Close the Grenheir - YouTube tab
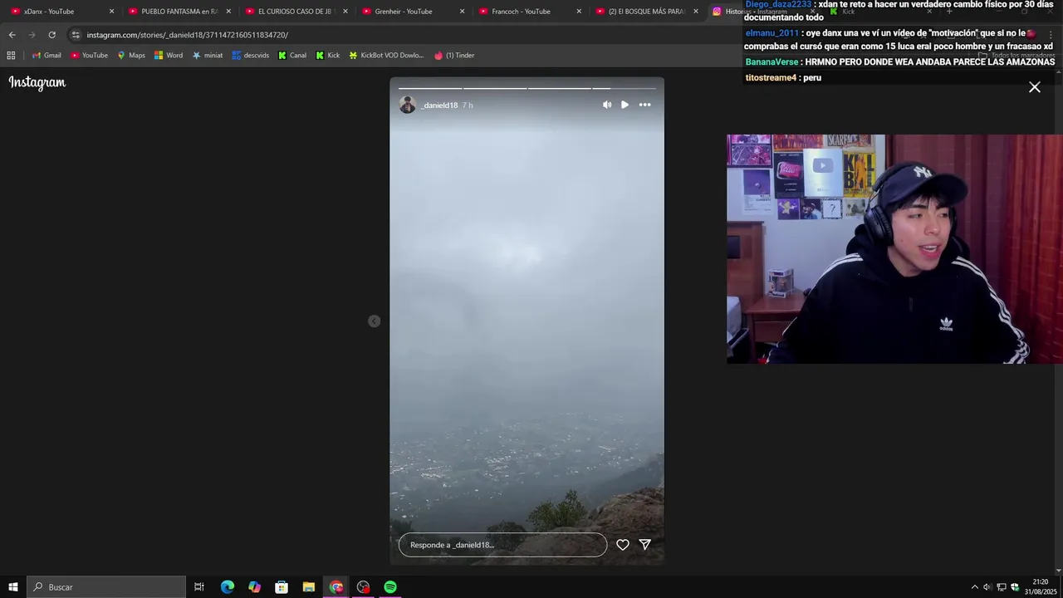The height and width of the screenshot is (598, 1063). [x=463, y=12]
